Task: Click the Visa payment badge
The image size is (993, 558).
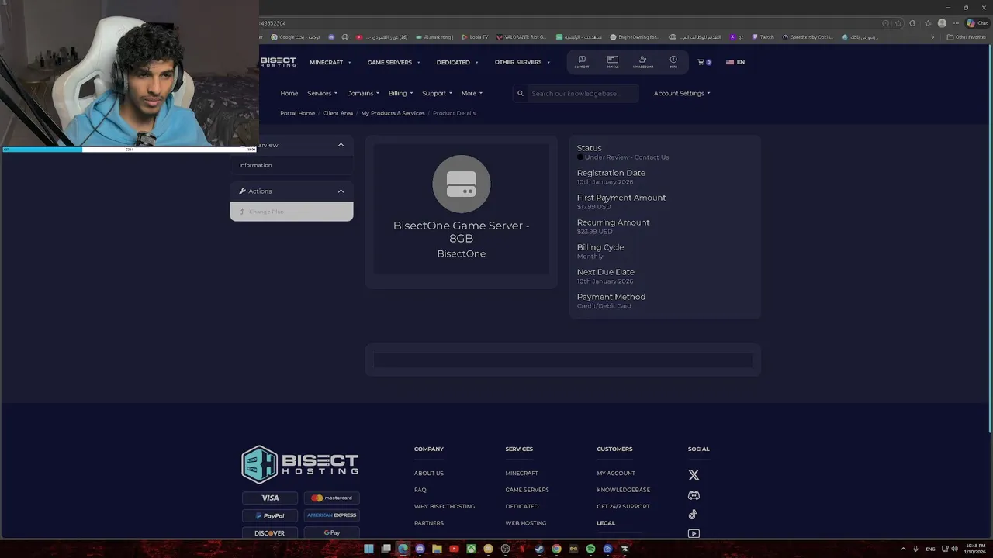Action: point(270,498)
